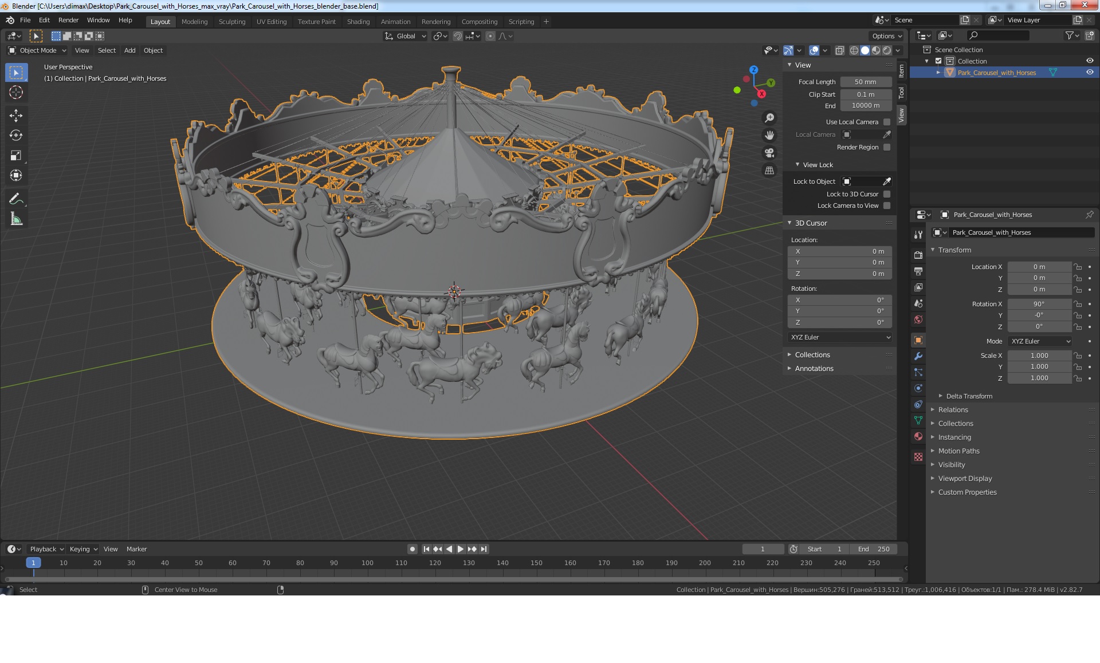Click the zoom magnifier viewport icon
Image resolution: width=1100 pixels, height=663 pixels.
[x=769, y=117]
